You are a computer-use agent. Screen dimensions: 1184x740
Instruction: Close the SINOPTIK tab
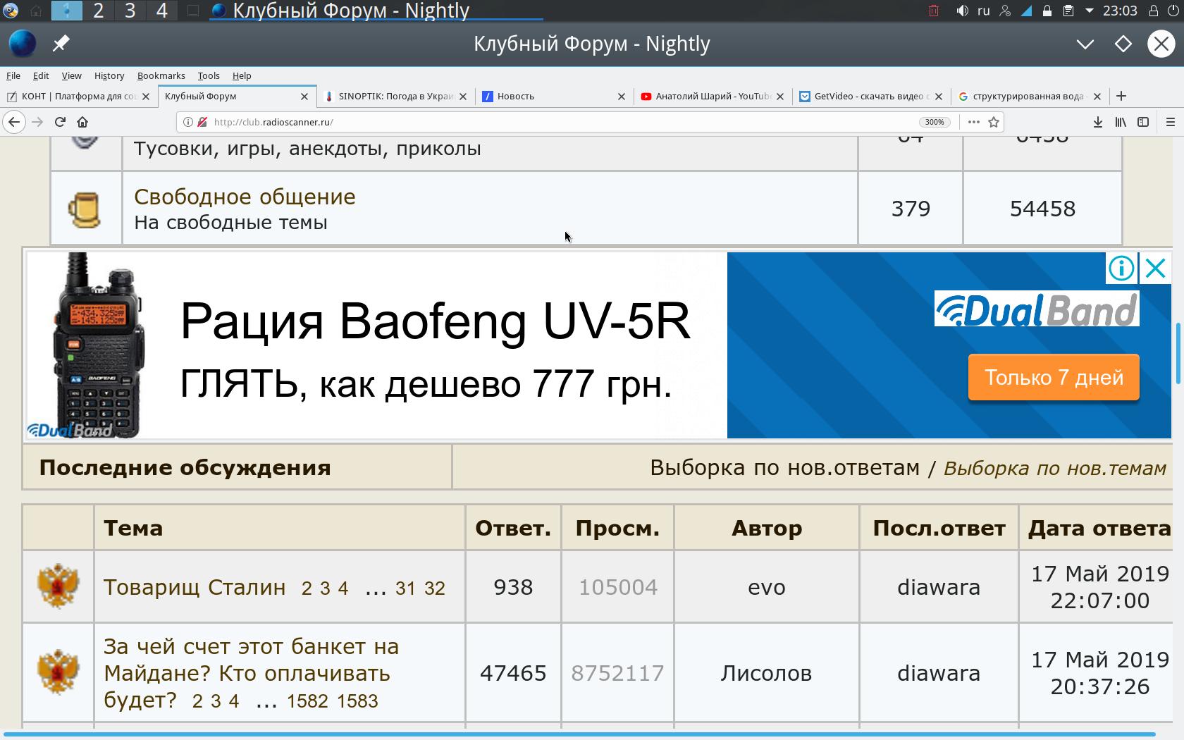(463, 97)
